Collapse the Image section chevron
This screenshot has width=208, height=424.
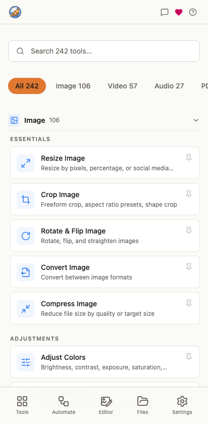[196, 120]
